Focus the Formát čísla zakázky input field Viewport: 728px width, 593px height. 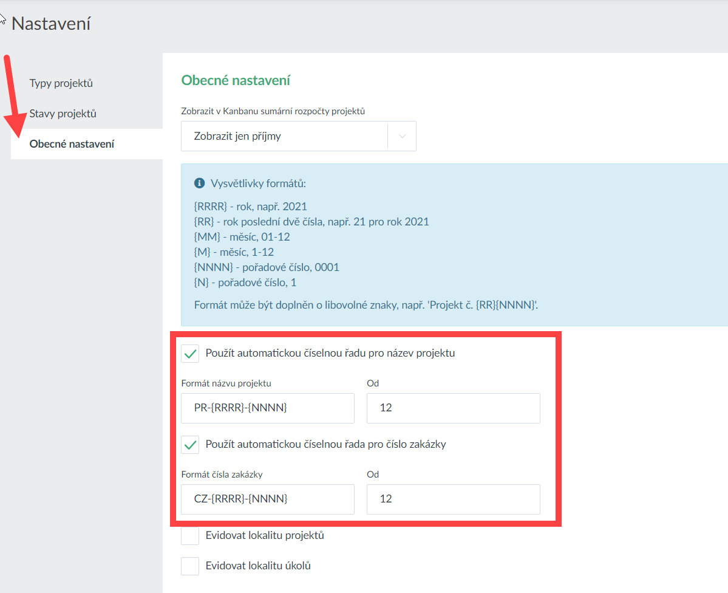click(x=267, y=499)
